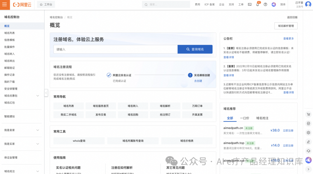Open 工作台 workbench tab

46,4
